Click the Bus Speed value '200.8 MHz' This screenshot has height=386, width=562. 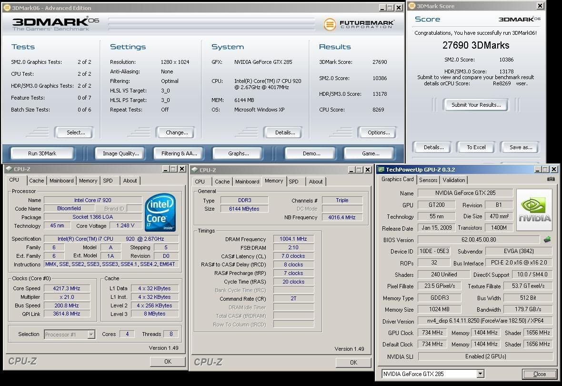click(x=67, y=305)
